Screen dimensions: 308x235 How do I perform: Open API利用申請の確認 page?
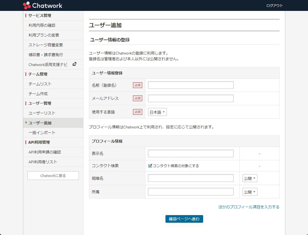click(45, 152)
